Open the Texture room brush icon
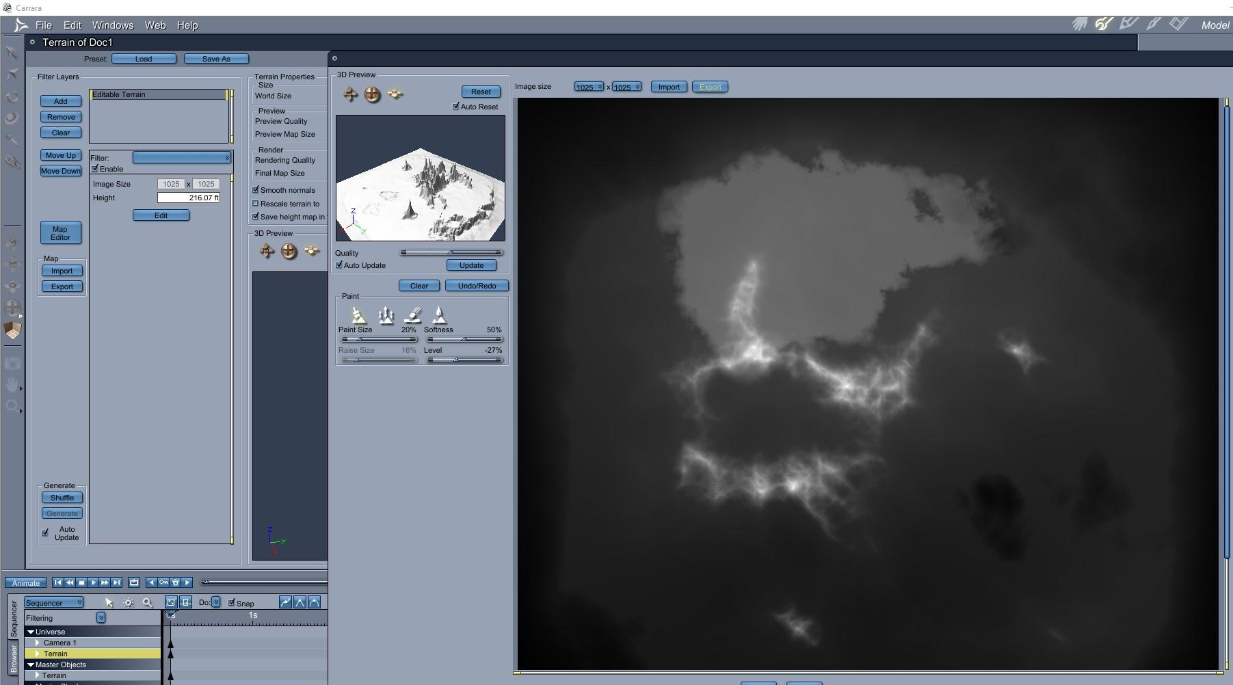The image size is (1233, 685). (1154, 25)
